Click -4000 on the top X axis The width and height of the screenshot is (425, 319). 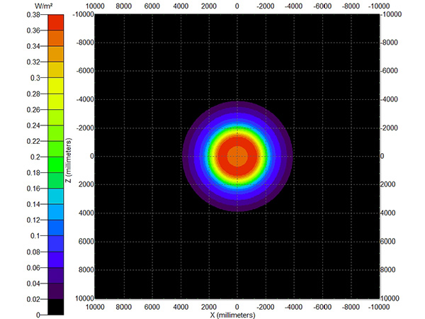tap(294, 6)
